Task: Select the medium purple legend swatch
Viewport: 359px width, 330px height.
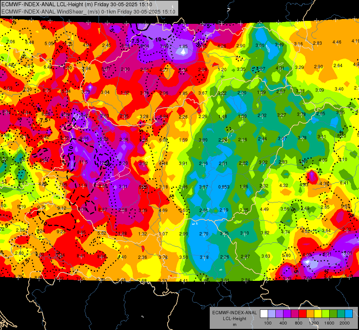Action: 279,314
